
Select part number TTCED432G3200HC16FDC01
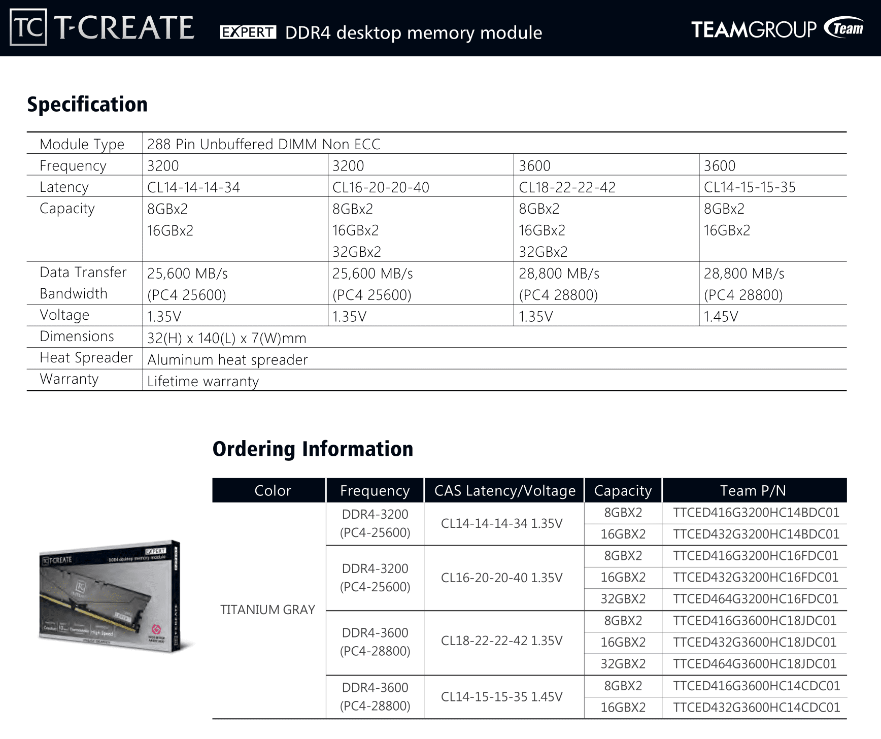[756, 577]
